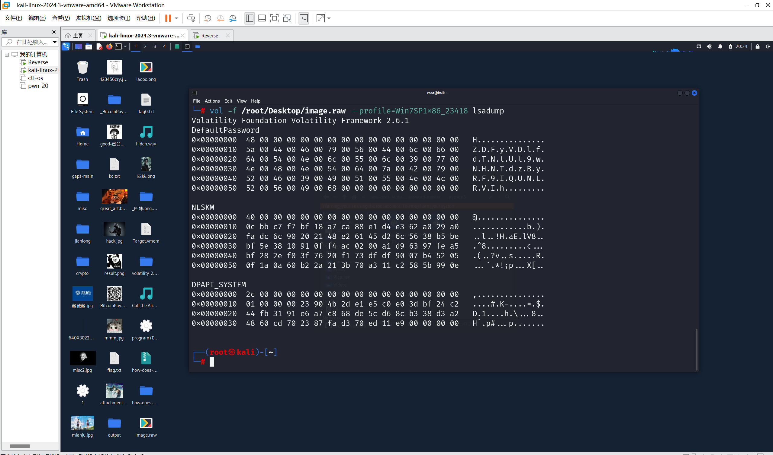Take a VM snapshot using the toolbar
This screenshot has height=455, width=773.
click(208, 18)
